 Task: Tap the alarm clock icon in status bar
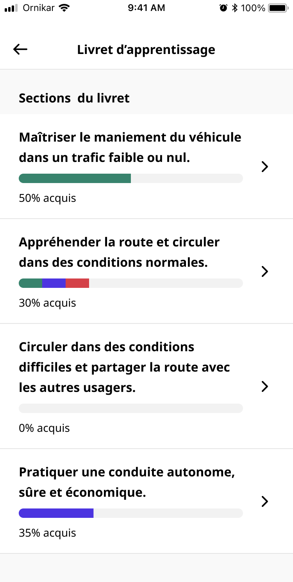(x=223, y=7)
